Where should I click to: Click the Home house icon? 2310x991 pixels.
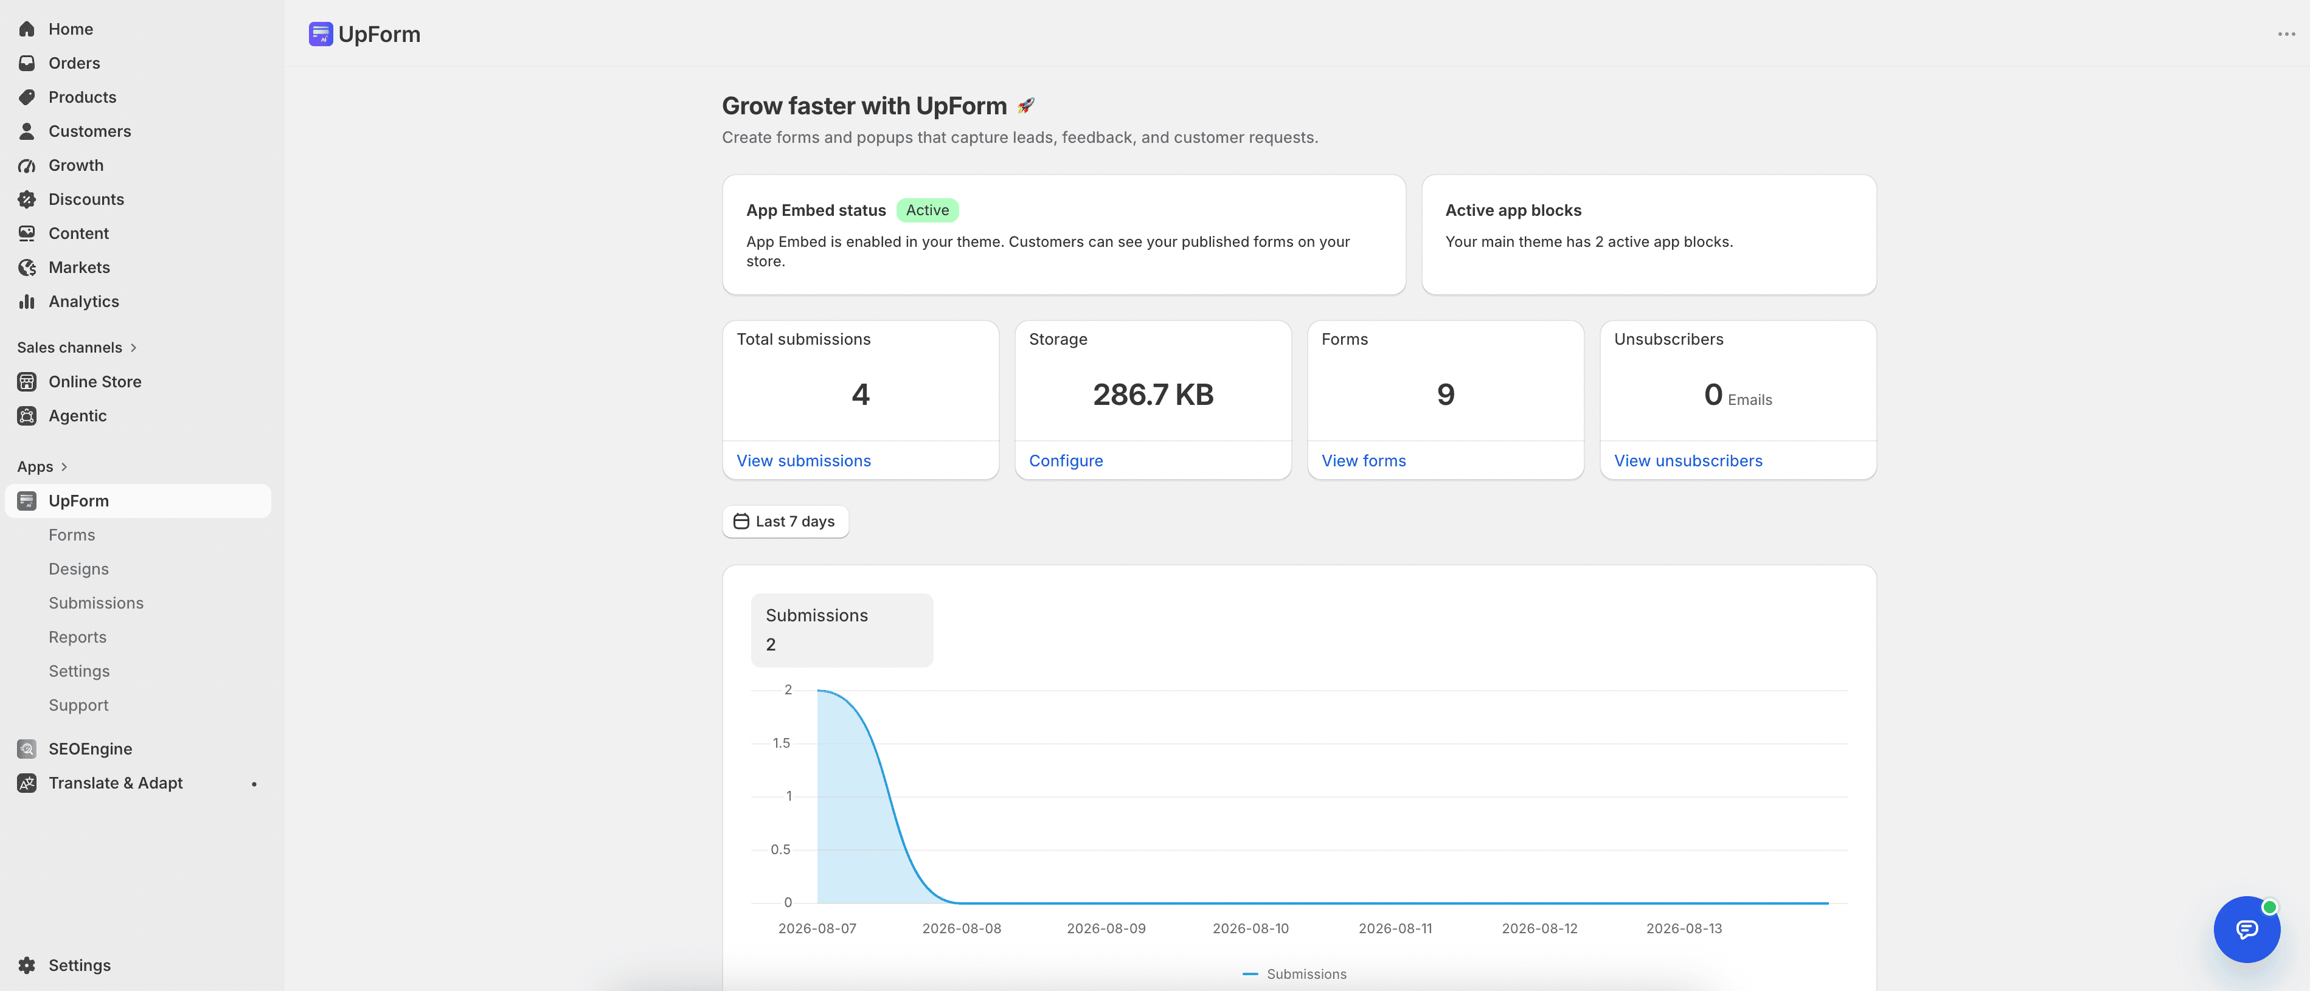tap(27, 29)
